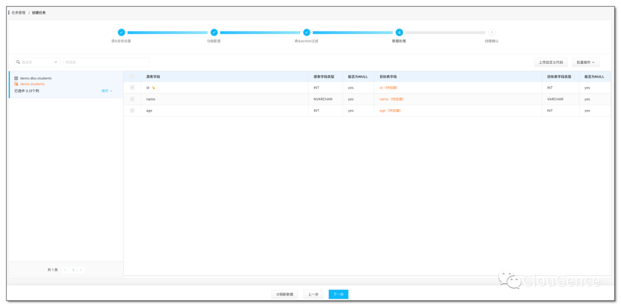Click step 2 checkmark circle 功能配置

tap(214, 33)
